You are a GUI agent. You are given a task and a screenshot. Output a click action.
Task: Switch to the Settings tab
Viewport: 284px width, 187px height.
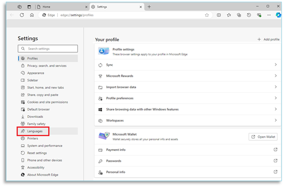tap(117, 7)
